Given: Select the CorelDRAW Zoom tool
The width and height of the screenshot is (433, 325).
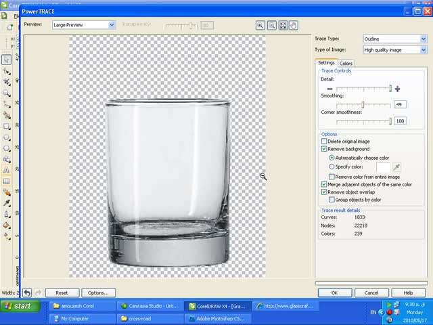Looking at the screenshot, I should (x=6, y=93).
